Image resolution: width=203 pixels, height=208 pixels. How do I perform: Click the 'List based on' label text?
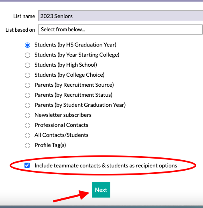[20, 30]
